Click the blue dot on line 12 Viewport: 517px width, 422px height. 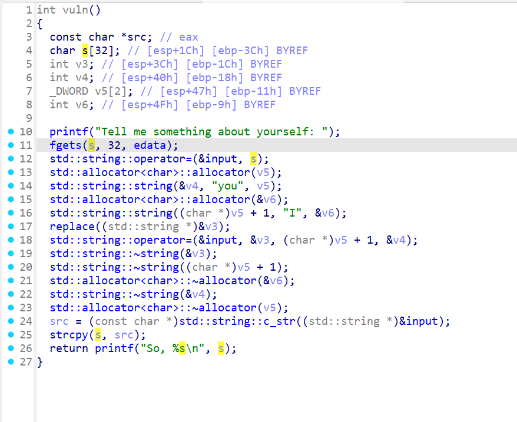(x=10, y=159)
